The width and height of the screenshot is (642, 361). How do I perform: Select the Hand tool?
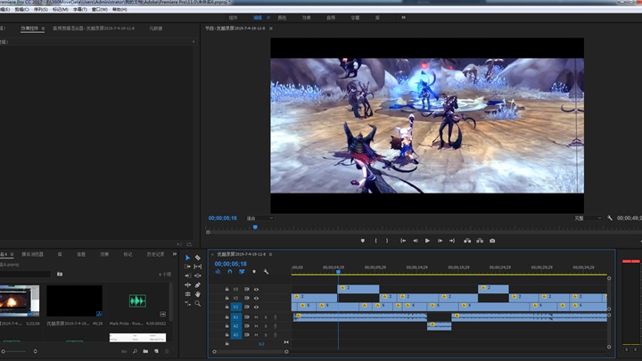point(198,294)
